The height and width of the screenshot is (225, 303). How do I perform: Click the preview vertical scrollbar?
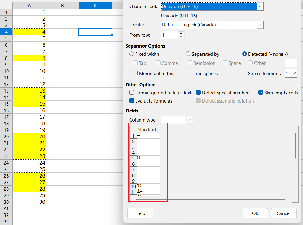coord(295,146)
